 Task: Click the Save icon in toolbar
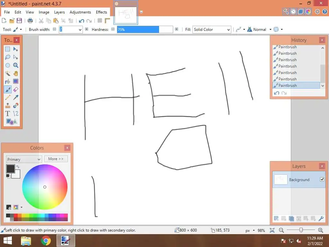19,21
